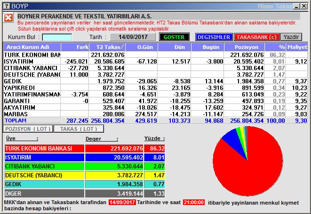Screen dimensions: 311x214
Task: Click AKYATIRIM Bugün value 17.602
Action: [214, 108]
